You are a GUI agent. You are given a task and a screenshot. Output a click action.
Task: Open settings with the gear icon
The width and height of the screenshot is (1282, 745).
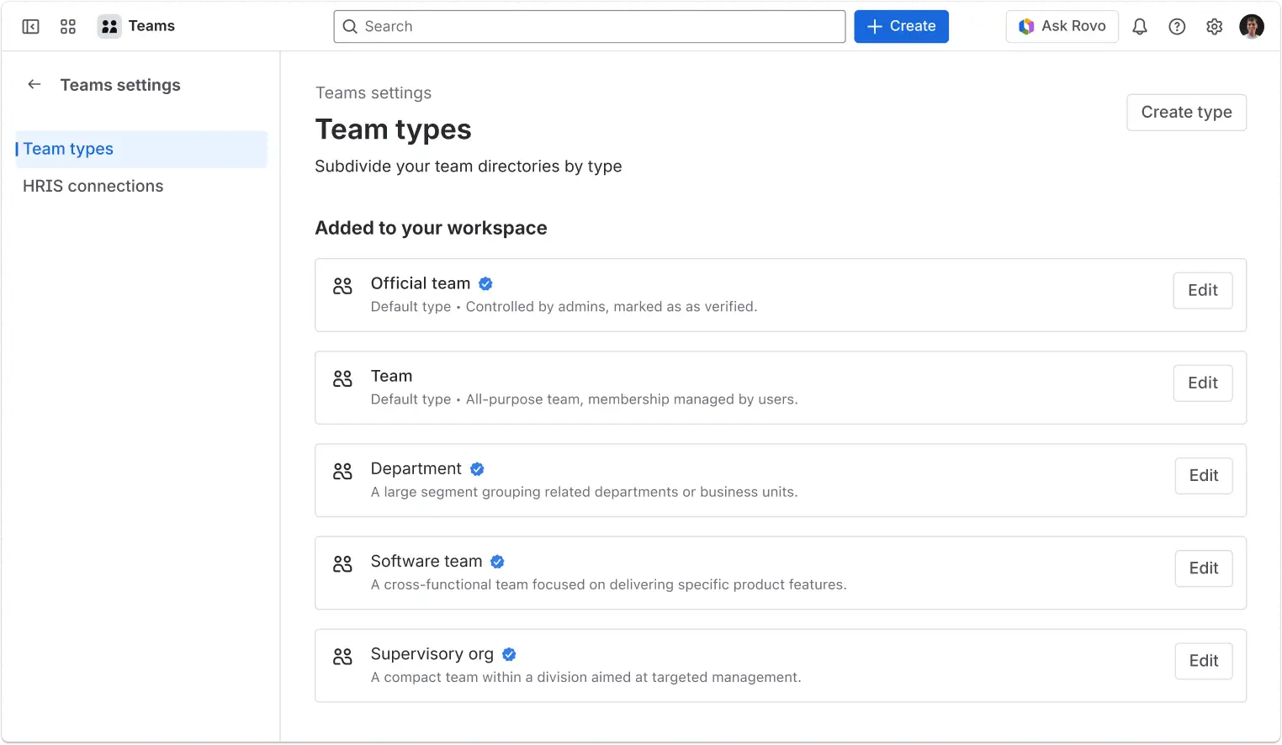pyautogui.click(x=1214, y=26)
